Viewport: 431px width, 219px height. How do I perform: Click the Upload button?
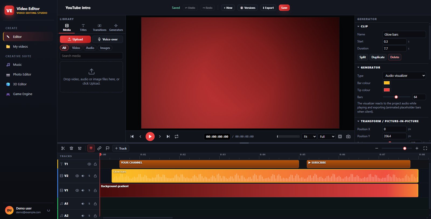pyautogui.click(x=75, y=39)
